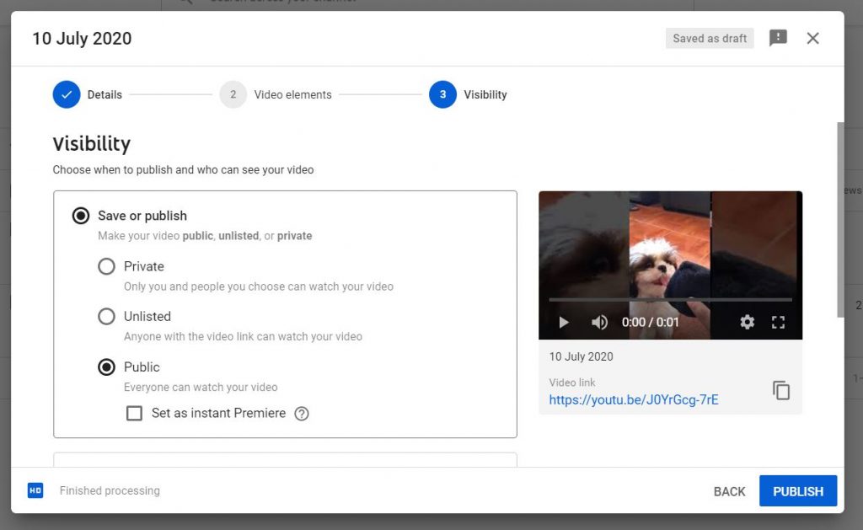Click the PUBLISH button
This screenshot has height=530, width=863.
point(797,491)
